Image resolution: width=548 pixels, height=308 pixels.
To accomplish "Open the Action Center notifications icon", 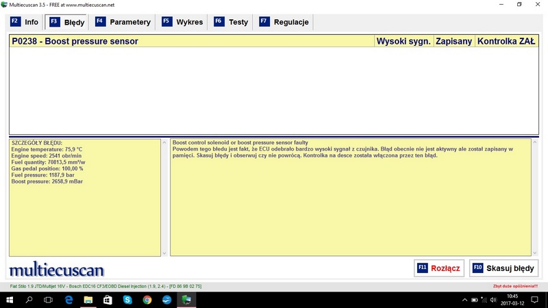I will pyautogui.click(x=534, y=300).
